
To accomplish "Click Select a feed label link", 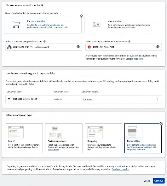I will pyautogui.click(x=135, y=59).
